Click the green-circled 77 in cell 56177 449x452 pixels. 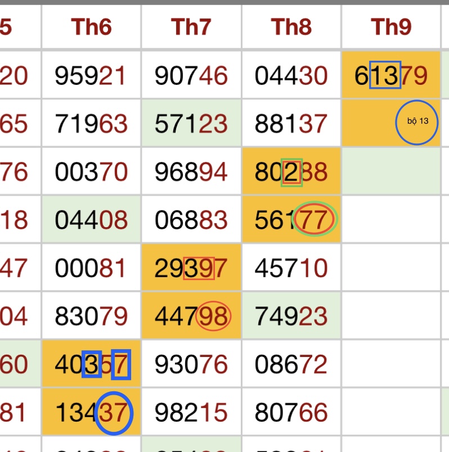click(x=315, y=219)
